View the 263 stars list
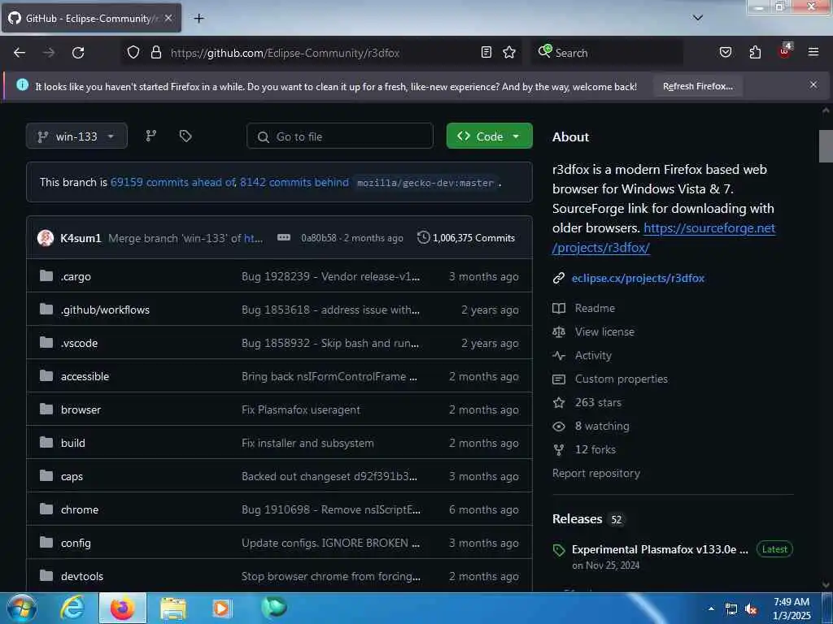 click(598, 402)
